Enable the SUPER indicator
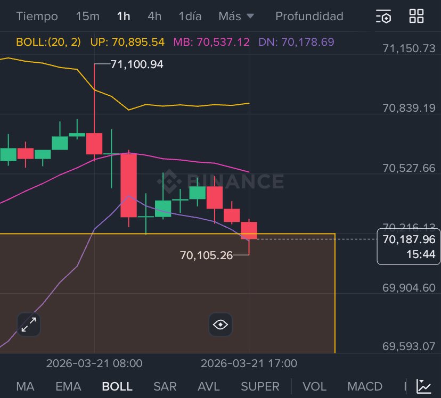Screen dimensions: 441x398 [260, 386]
